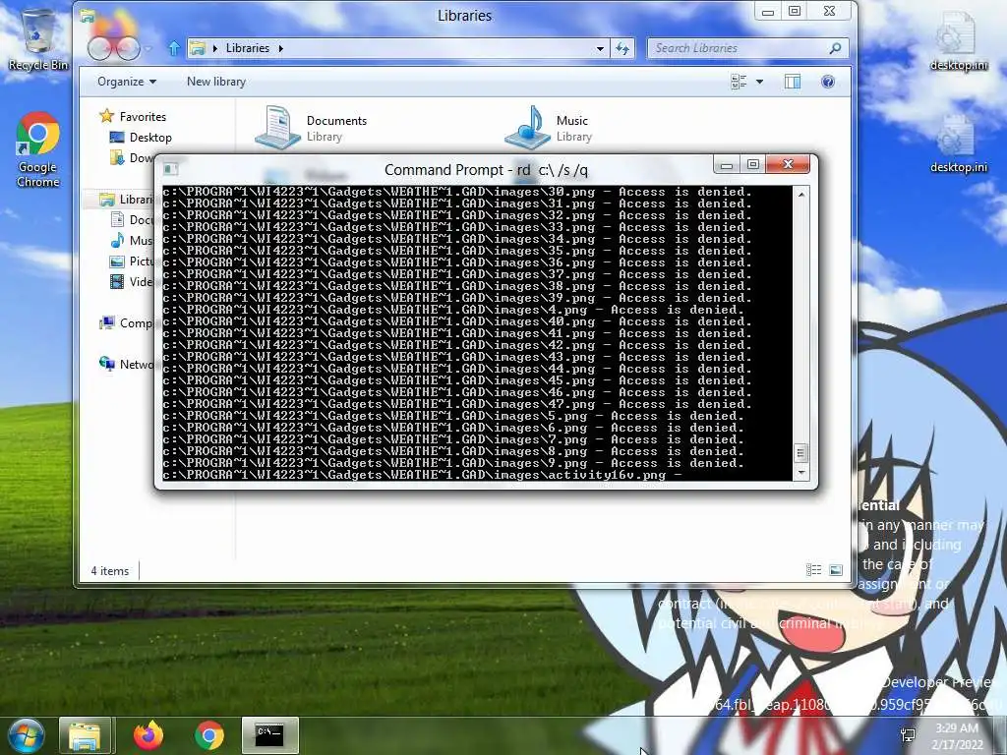Launch Firefox from taskbar
Viewport: 1007px width, 755px height.
148,735
